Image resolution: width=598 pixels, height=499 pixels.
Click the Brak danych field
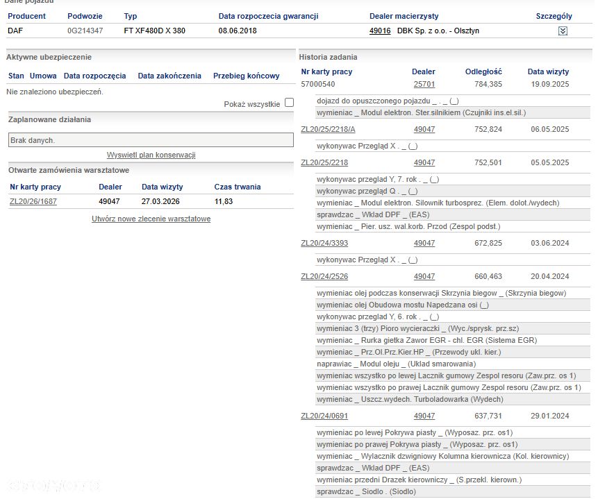click(151, 140)
